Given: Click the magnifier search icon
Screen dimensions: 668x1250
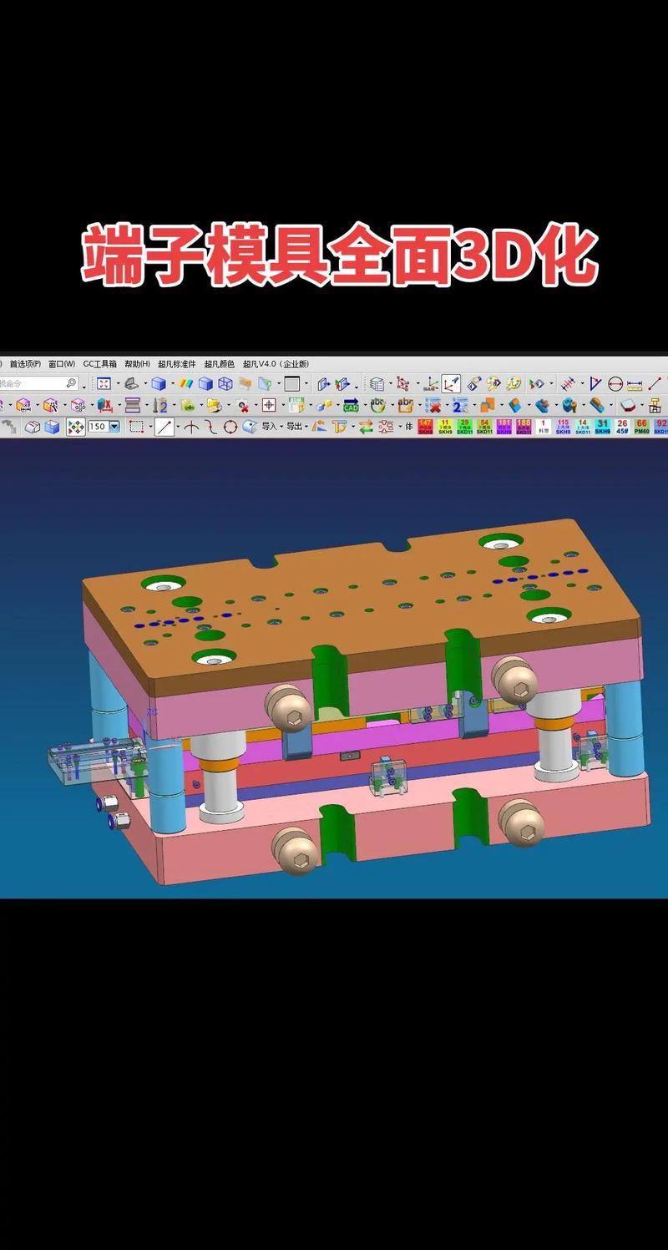Looking at the screenshot, I should coord(72,383).
